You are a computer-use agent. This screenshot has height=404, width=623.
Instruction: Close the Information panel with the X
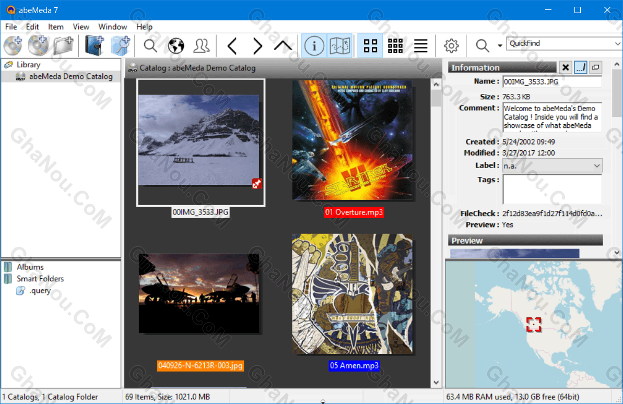coord(566,67)
